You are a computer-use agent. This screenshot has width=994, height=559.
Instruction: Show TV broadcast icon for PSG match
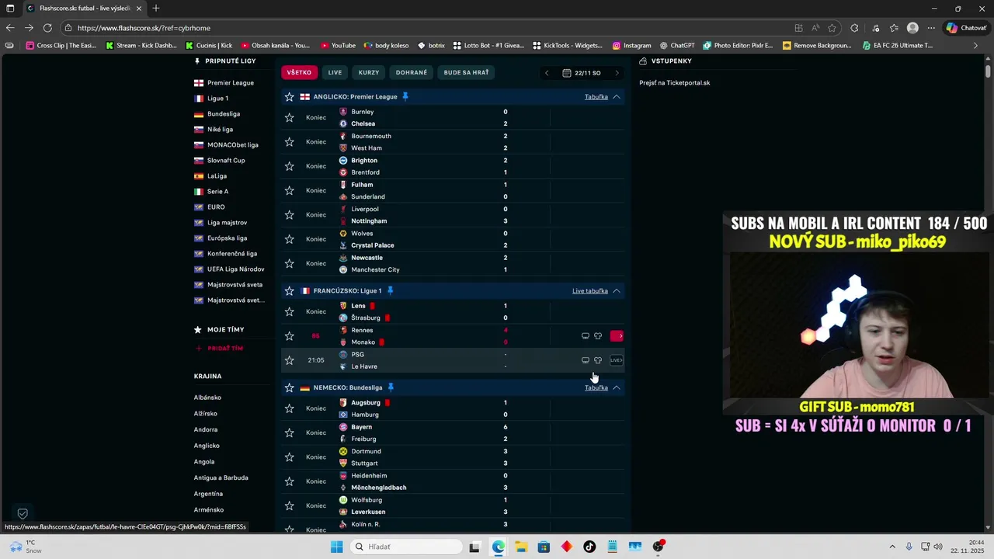coord(586,360)
